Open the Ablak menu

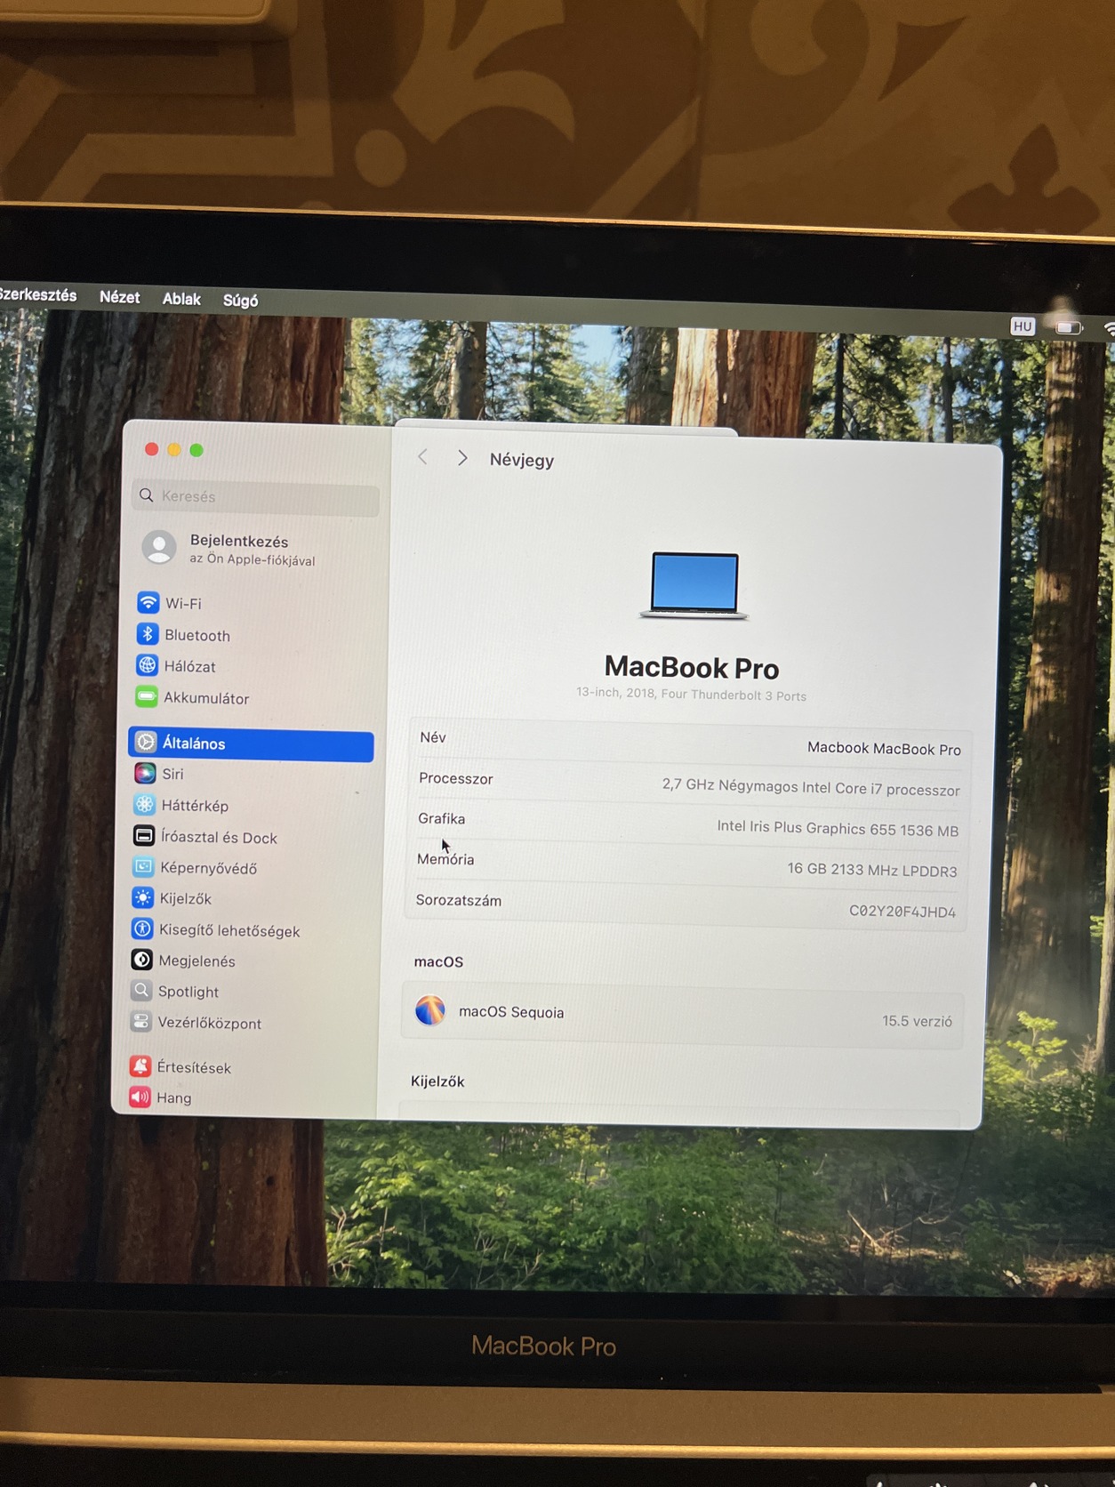[x=181, y=299]
